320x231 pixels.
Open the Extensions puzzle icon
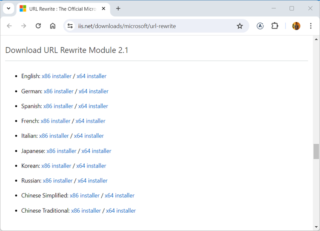tap(275, 26)
